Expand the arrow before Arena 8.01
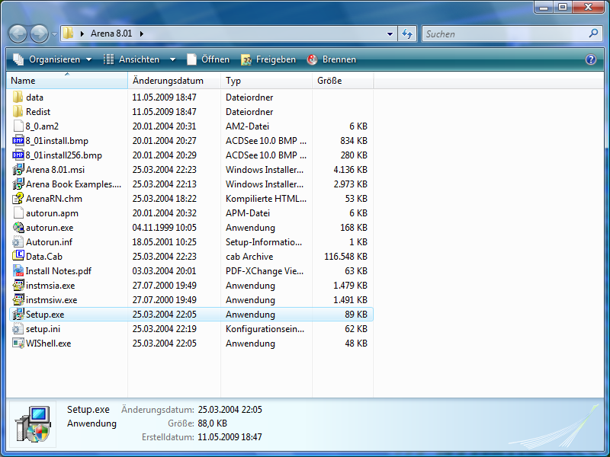This screenshot has height=457, width=610. point(82,34)
